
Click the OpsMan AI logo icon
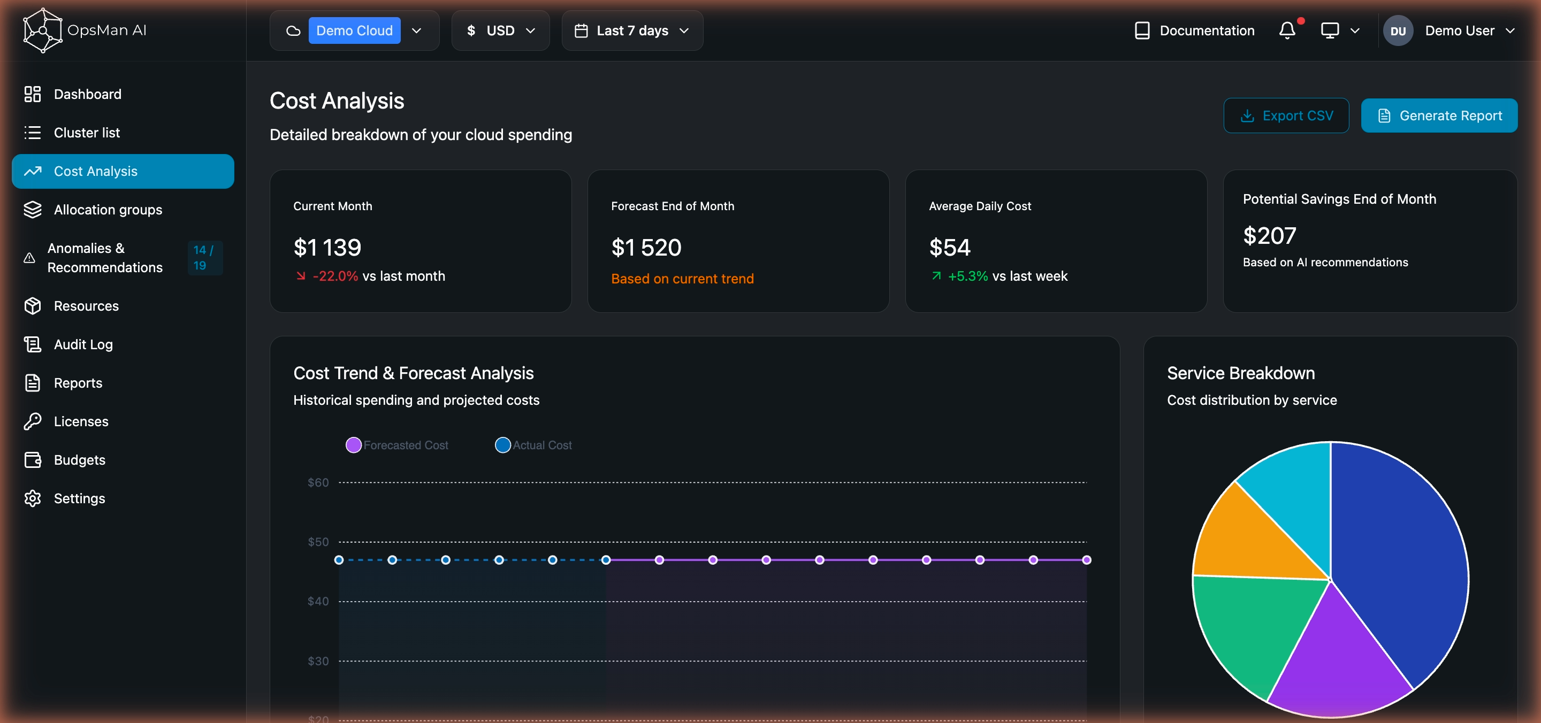(42, 30)
